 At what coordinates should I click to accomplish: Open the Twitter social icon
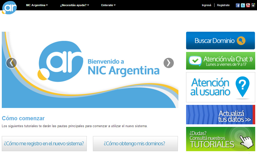click(243, 5)
